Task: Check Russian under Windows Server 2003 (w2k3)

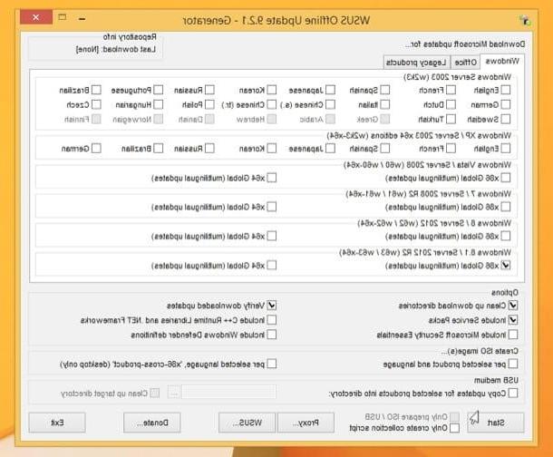Action: click(209, 90)
